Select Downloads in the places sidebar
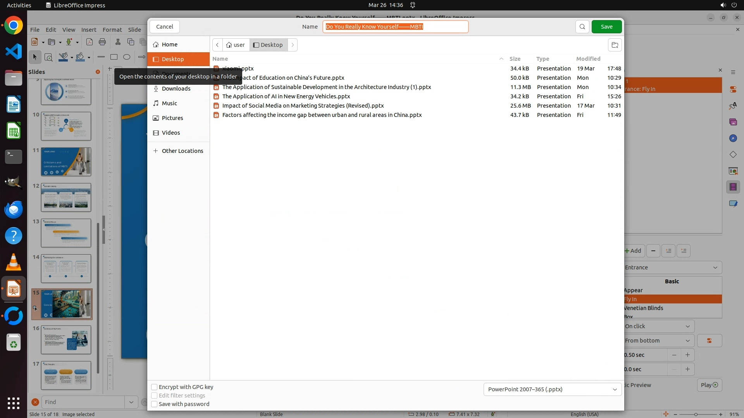This screenshot has height=418, width=744. [176, 89]
